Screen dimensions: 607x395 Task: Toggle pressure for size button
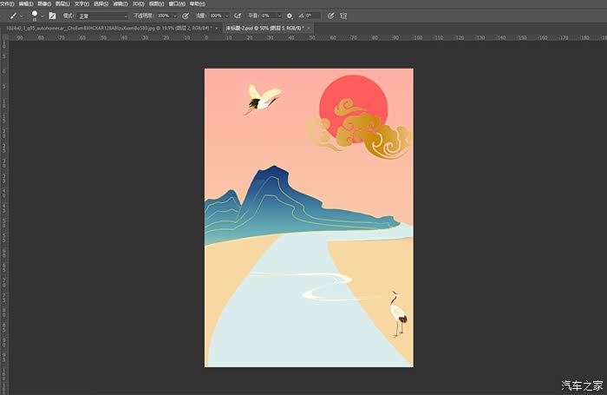point(330,16)
